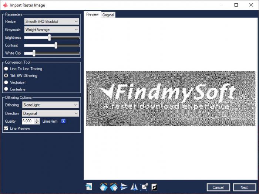Click the red app logo in the title bar
The width and height of the screenshot is (259, 194).
coord(5,5)
